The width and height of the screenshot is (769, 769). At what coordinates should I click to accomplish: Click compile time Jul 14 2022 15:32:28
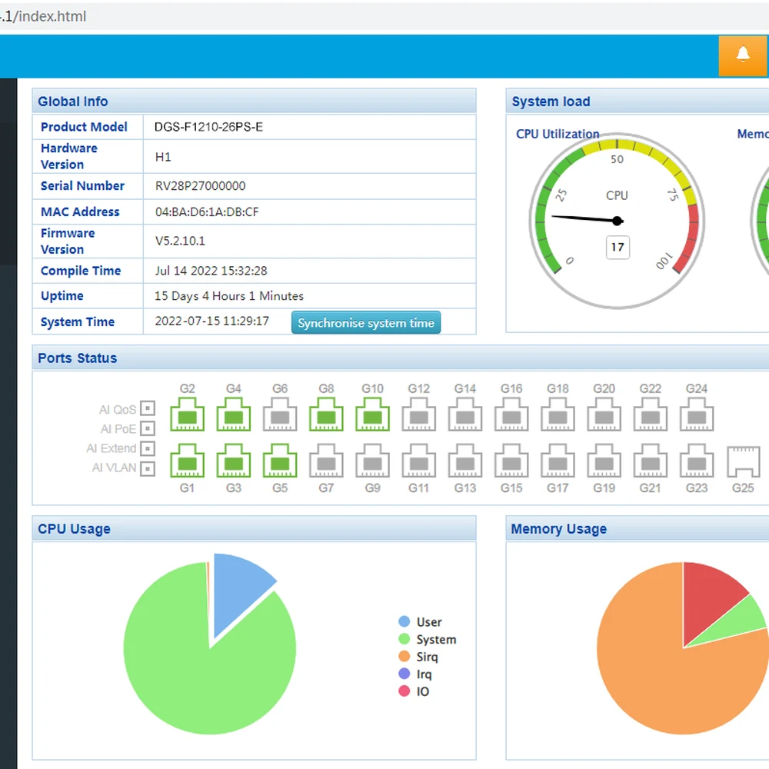(x=211, y=271)
